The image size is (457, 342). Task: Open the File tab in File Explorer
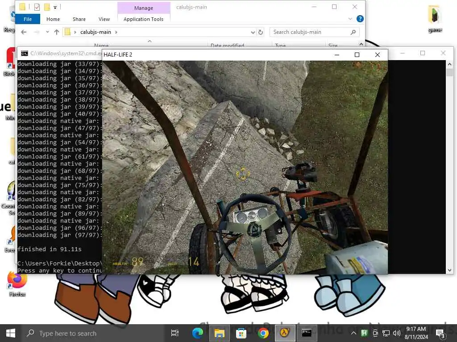click(x=28, y=19)
